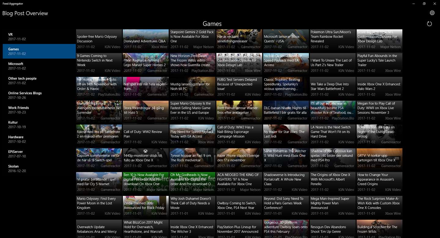Open Brett Ratner lämnar Warner Bros post
The width and height of the screenshot is (440, 238).
[239, 112]
